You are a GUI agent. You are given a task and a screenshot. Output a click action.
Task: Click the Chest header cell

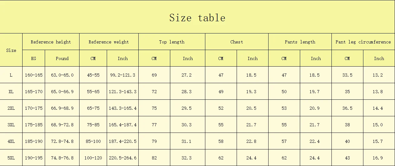237,42
